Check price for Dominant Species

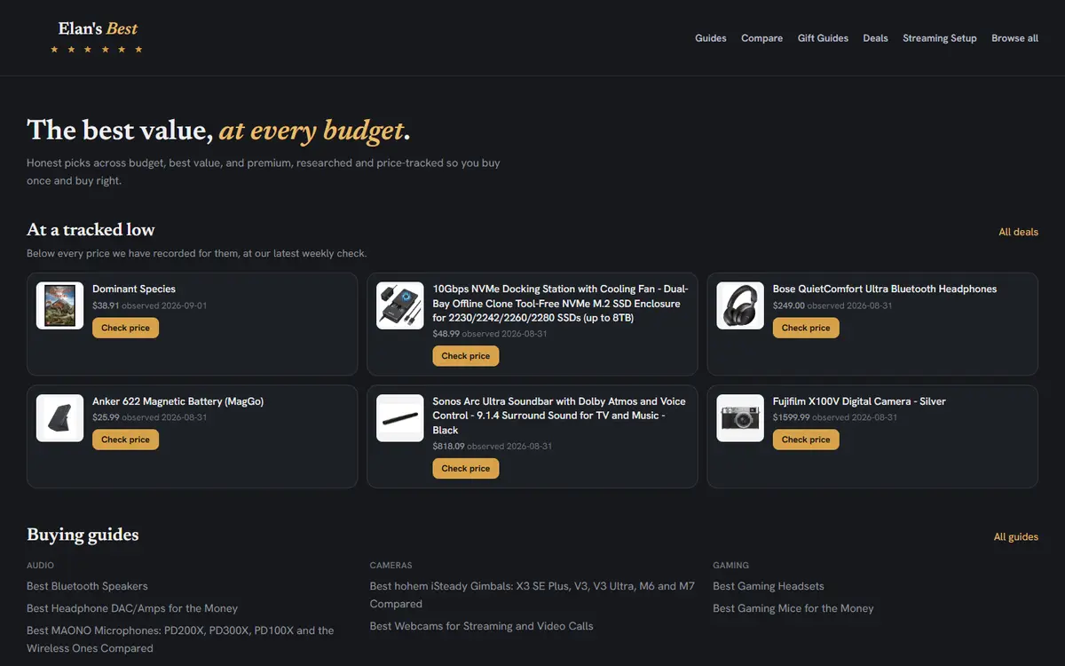tap(125, 328)
